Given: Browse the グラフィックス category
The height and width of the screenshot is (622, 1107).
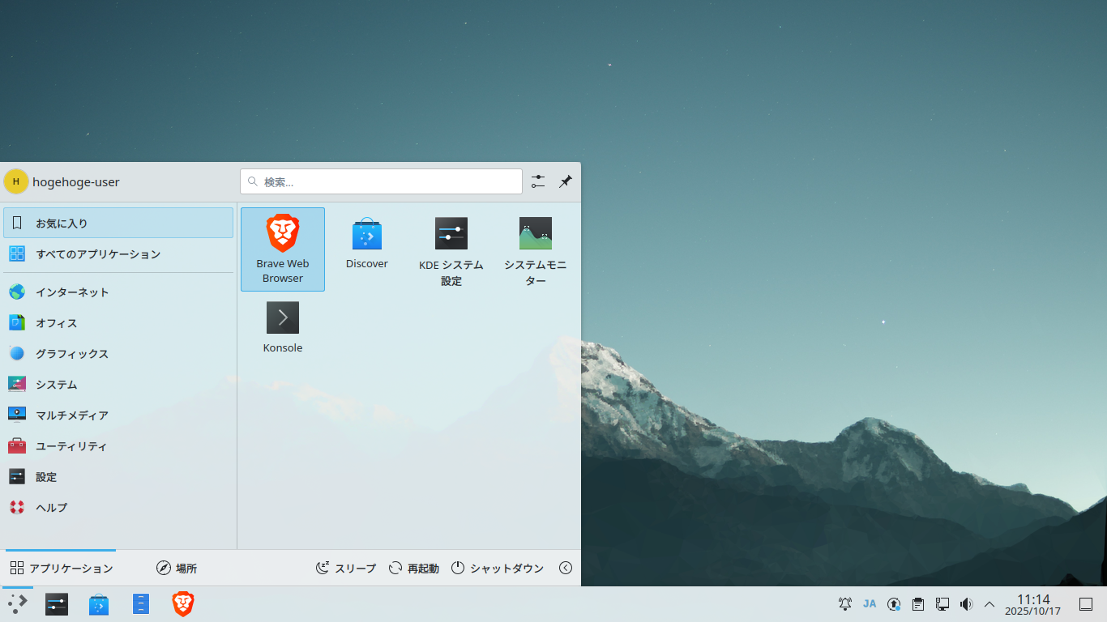Looking at the screenshot, I should point(118,354).
